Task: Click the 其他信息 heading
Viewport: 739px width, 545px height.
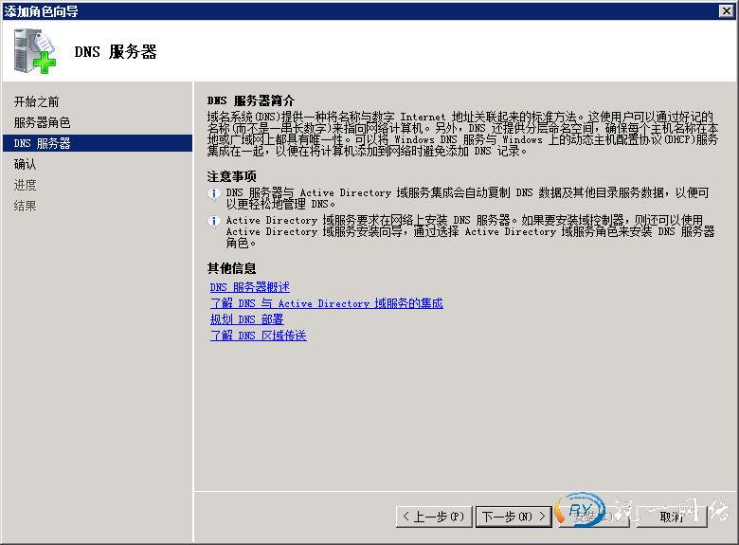Action: (231, 268)
